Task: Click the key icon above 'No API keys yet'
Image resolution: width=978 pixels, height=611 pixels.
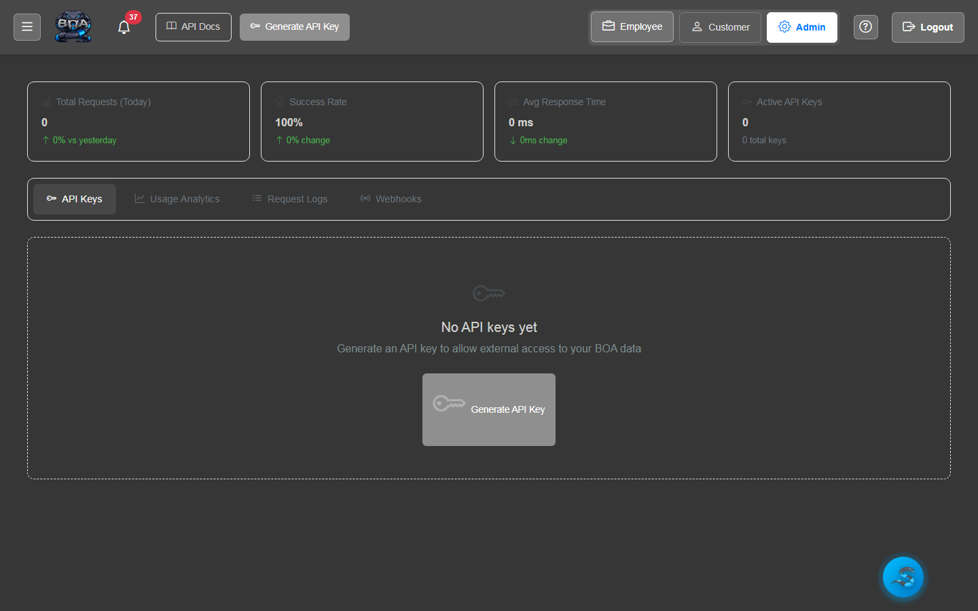Action: click(488, 293)
